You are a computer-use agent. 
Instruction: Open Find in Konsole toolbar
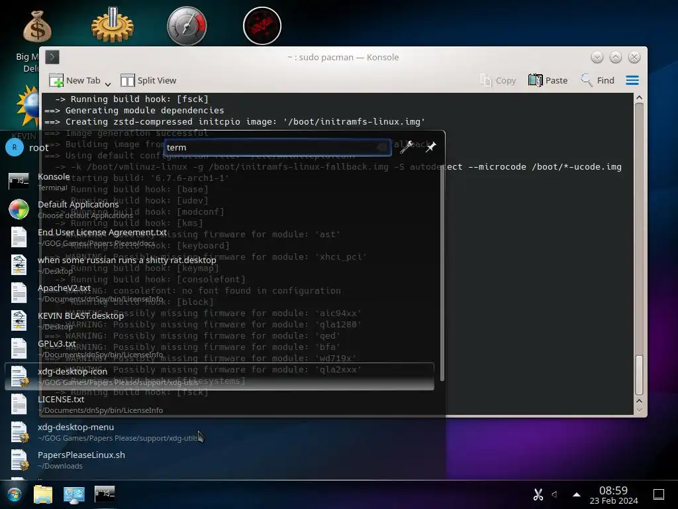(598, 80)
